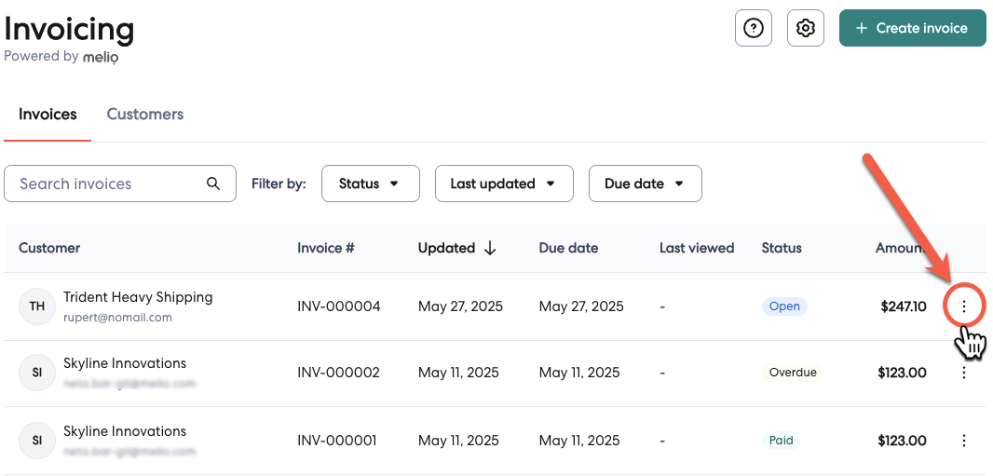Click the Open status badge

click(784, 306)
